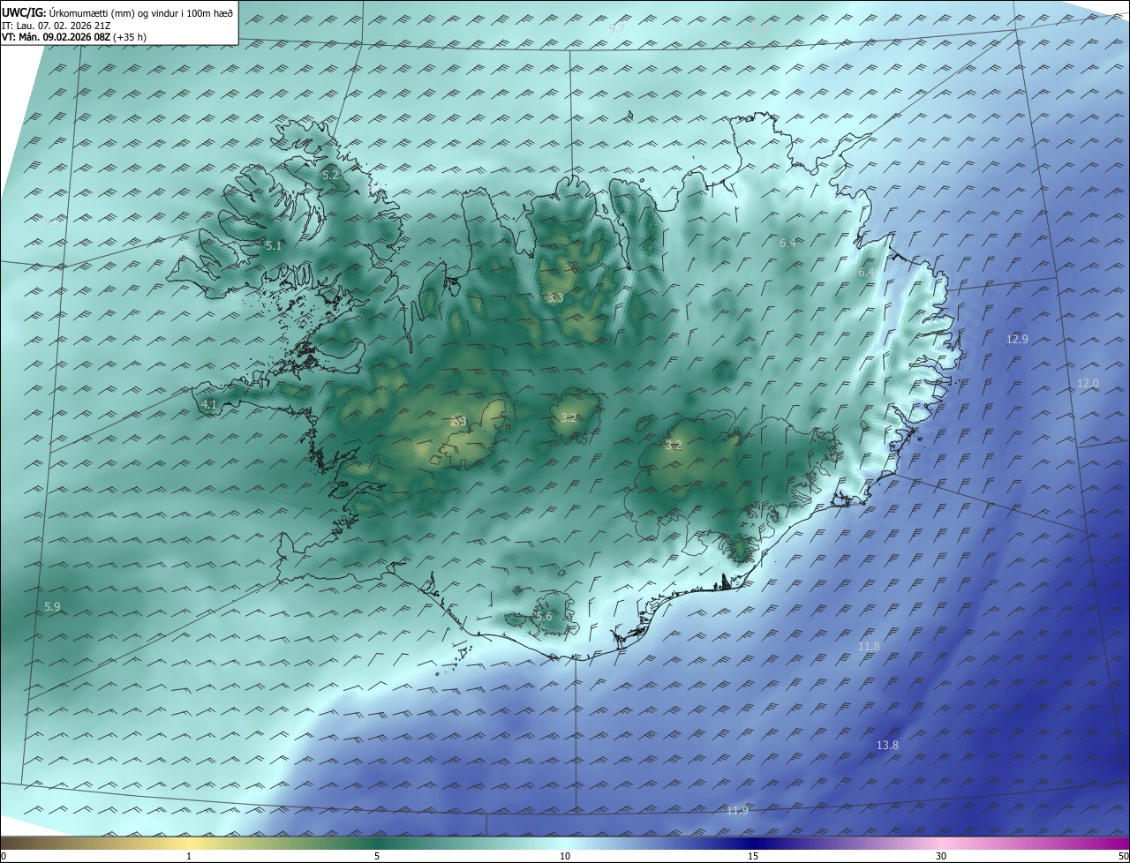Click the 12.0 value label over the sea
The image size is (1130, 863).
coord(1088,384)
